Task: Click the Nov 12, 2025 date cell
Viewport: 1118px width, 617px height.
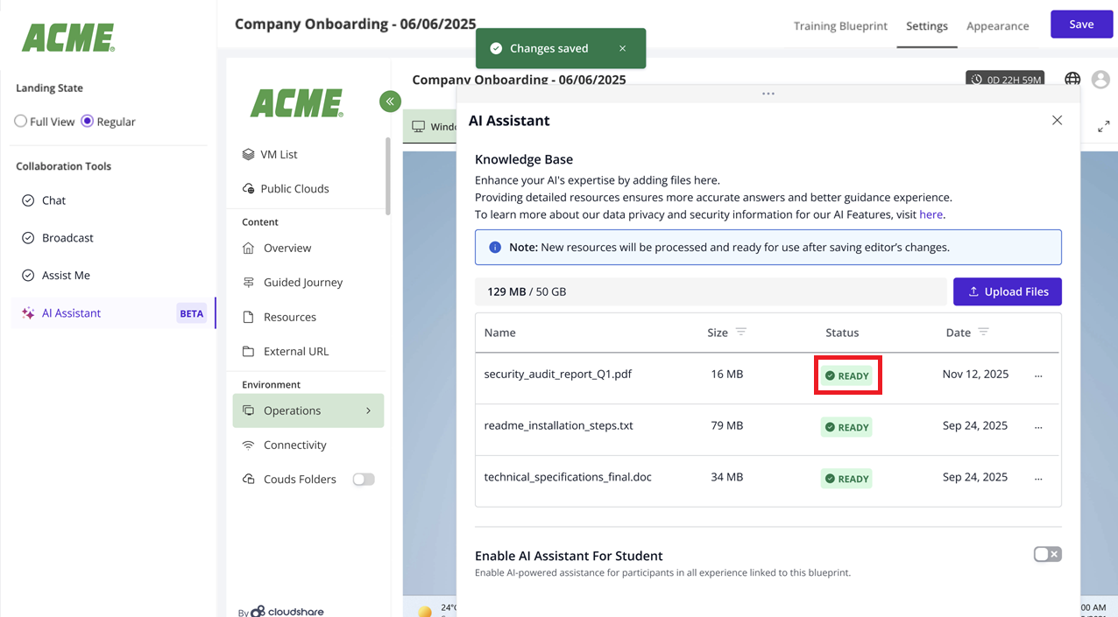Action: click(975, 375)
